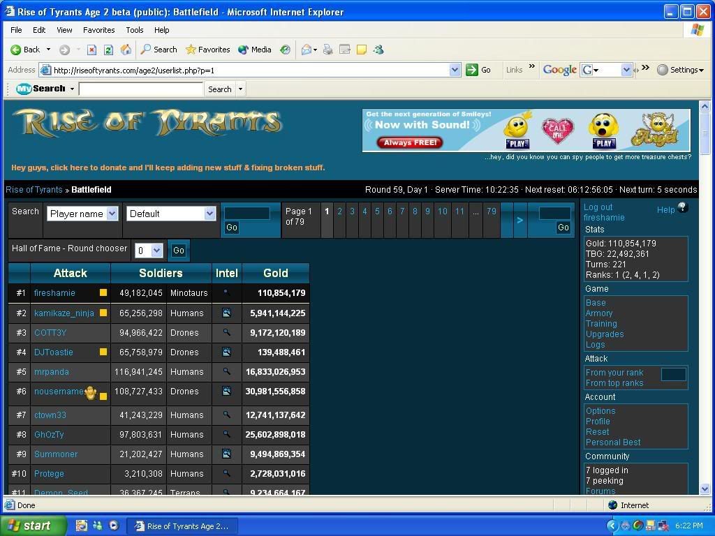Click the spy icon in COTT3Y's row
Viewport: 715px width, 536px height.
(x=227, y=332)
